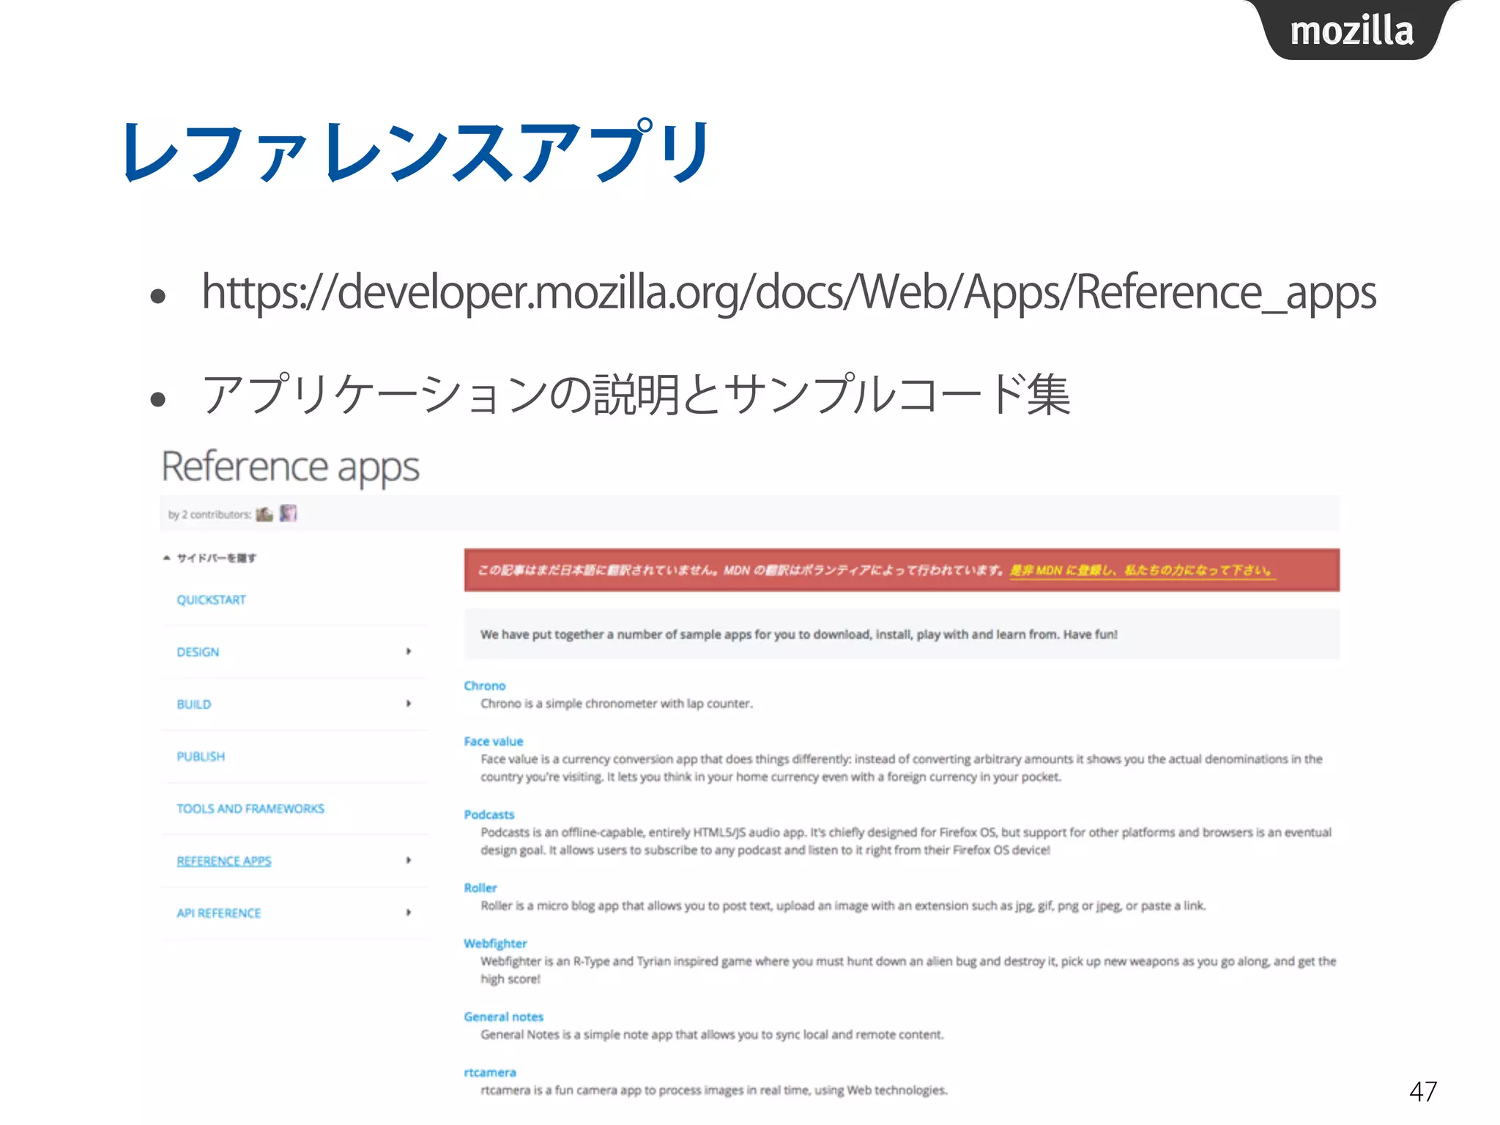
Task: Expand the REFERENCE APPS submenu arrow
Action: (409, 860)
